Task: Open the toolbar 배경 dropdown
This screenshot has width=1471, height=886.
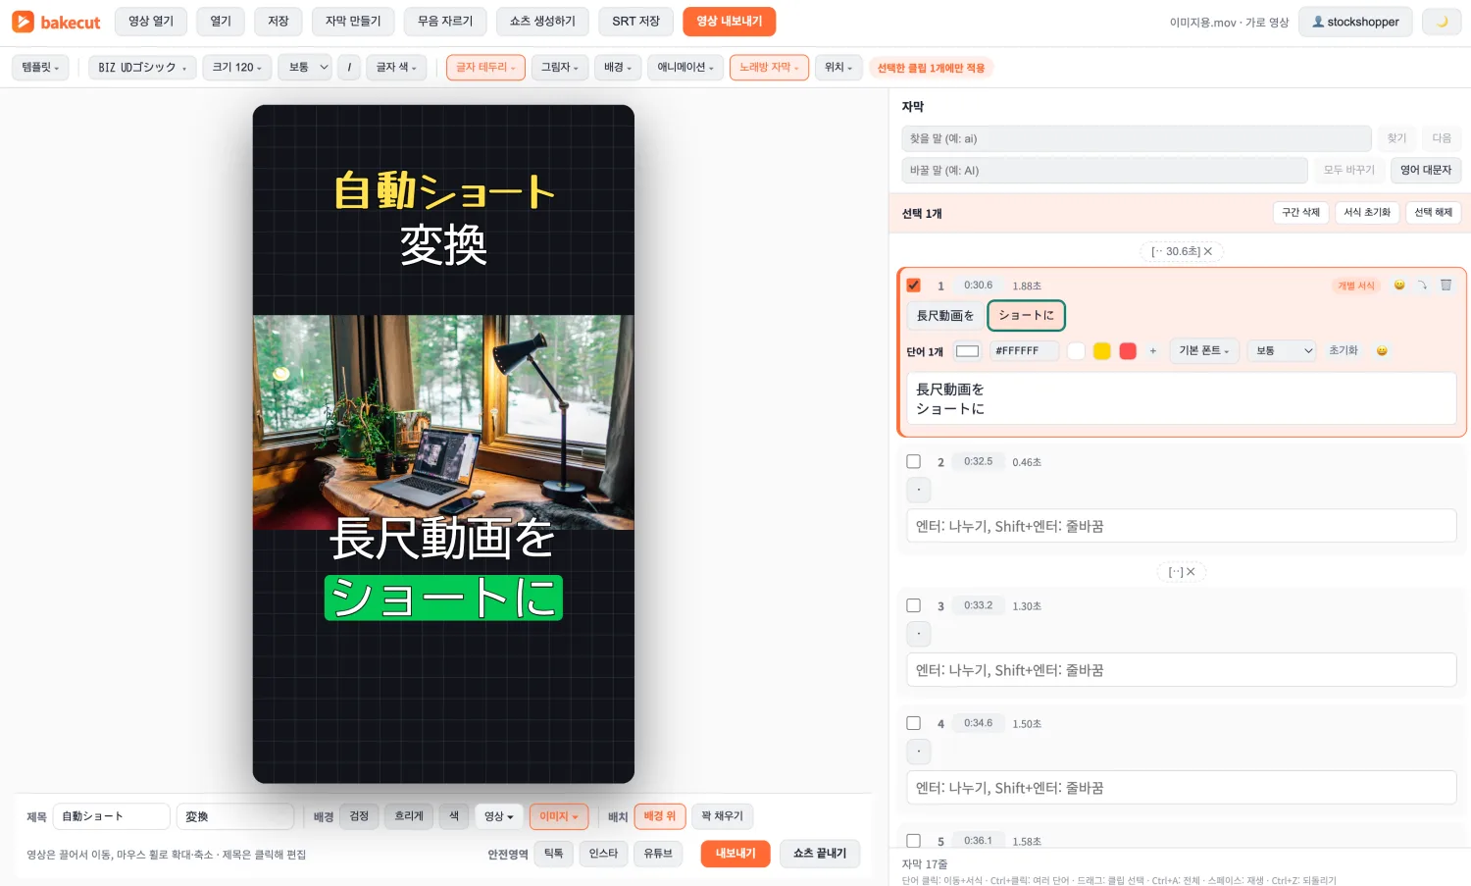Action: pos(618,68)
